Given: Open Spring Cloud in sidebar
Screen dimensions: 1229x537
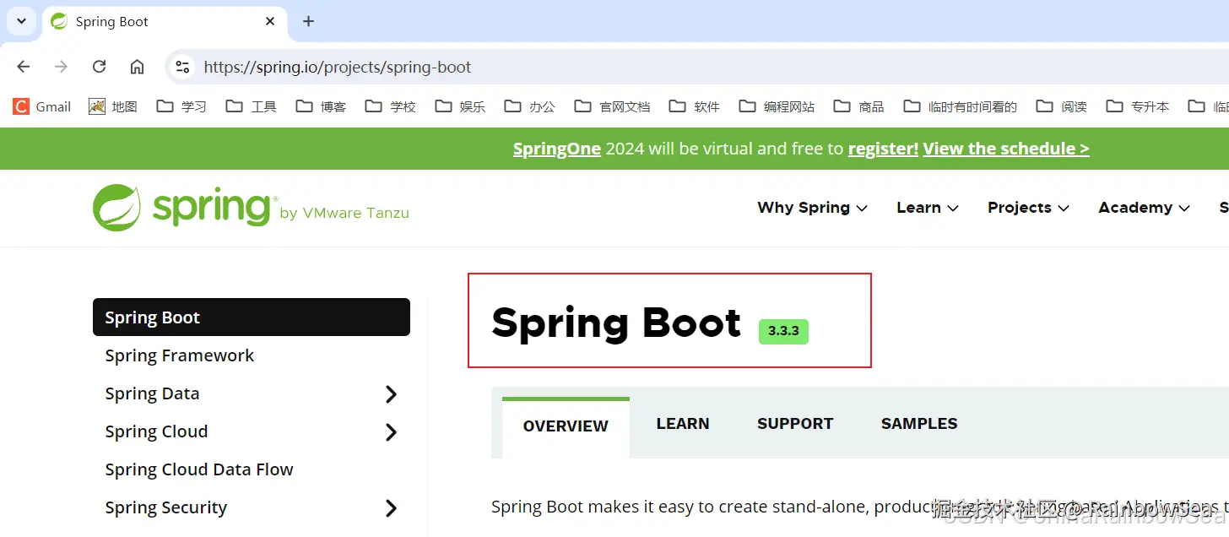Looking at the screenshot, I should point(156,431).
